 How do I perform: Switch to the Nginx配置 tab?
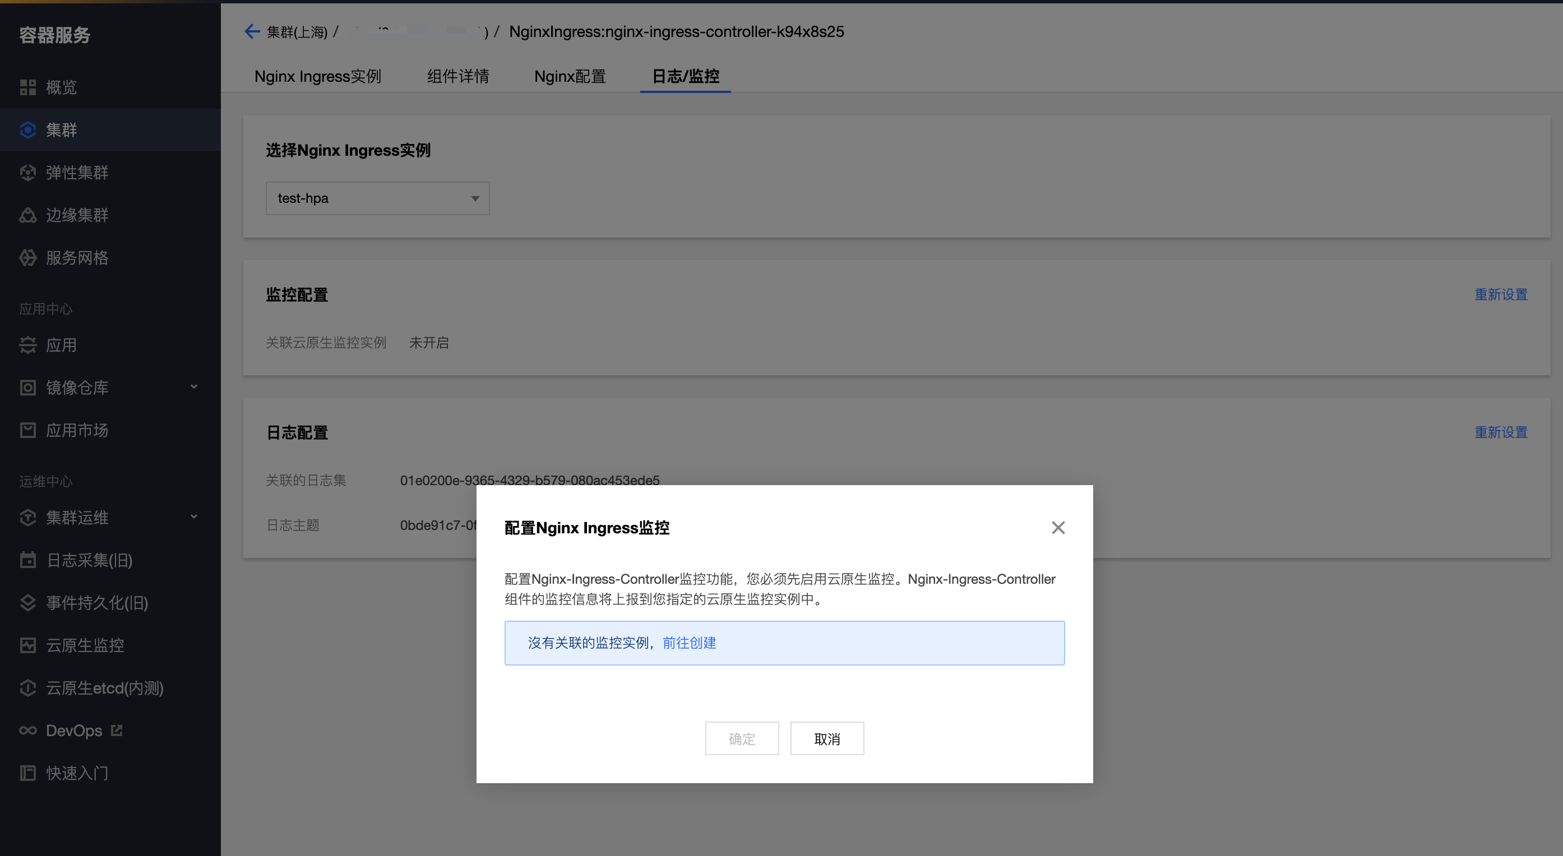pyautogui.click(x=570, y=76)
